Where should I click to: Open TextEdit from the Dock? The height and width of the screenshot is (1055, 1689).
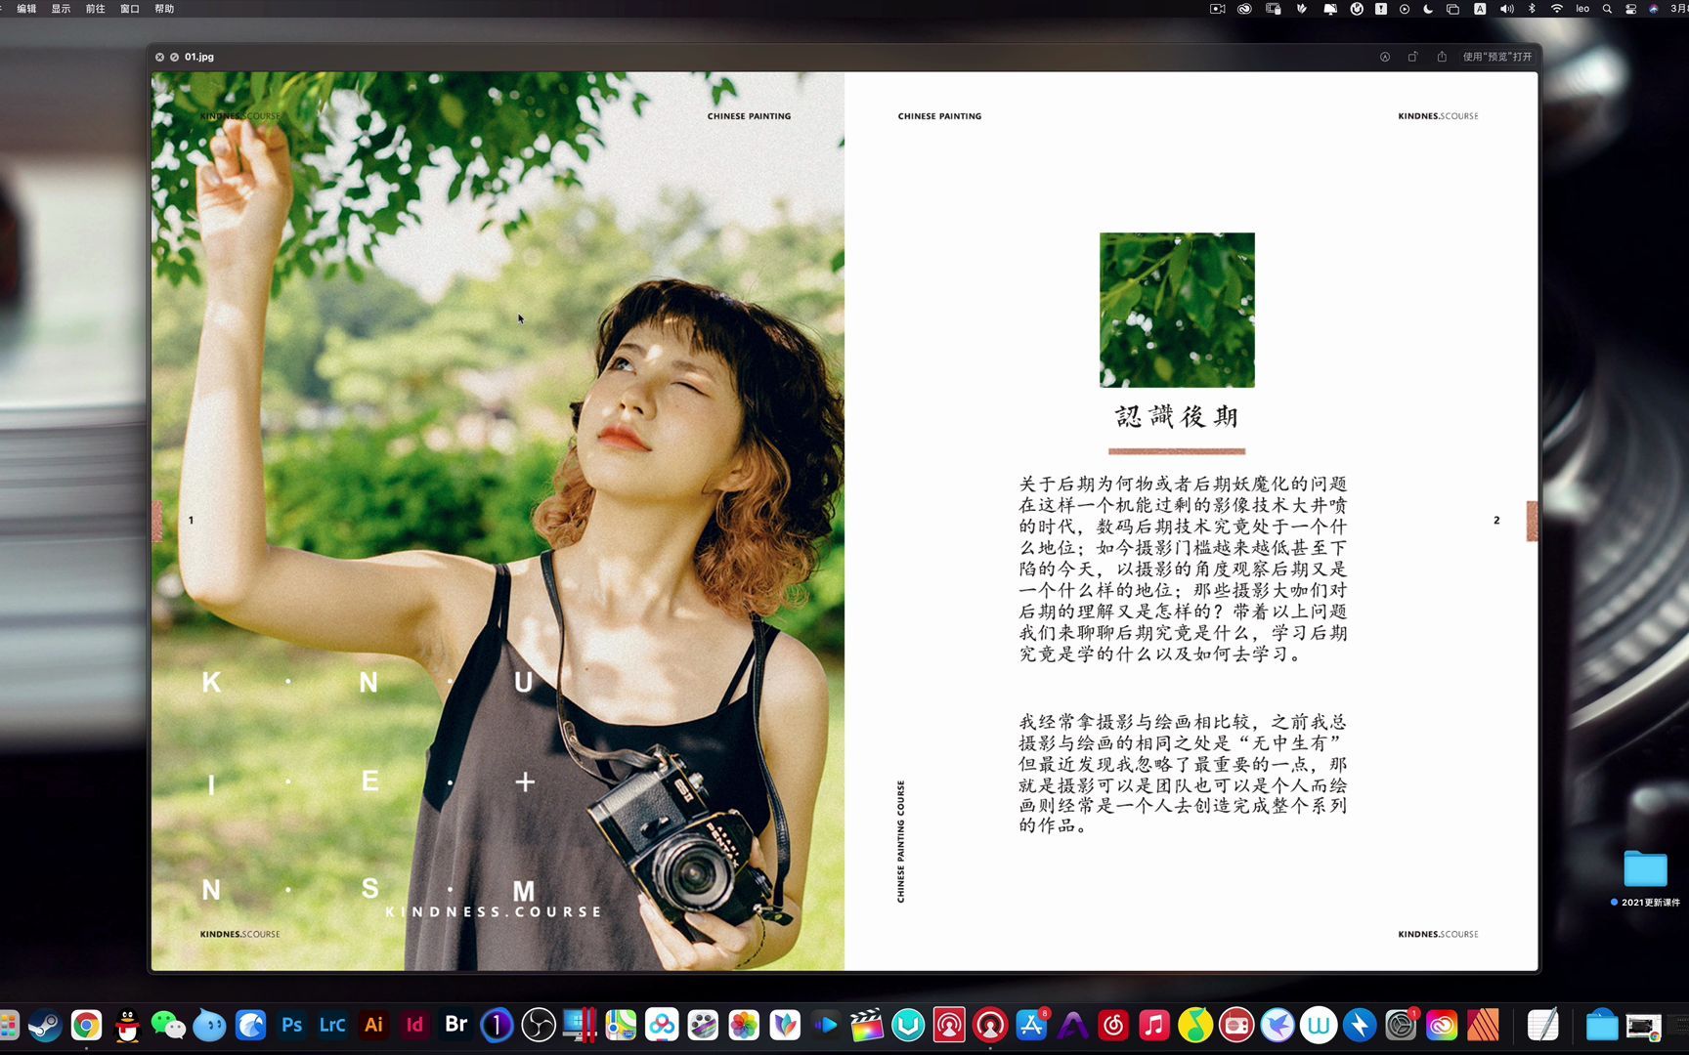(1543, 1025)
